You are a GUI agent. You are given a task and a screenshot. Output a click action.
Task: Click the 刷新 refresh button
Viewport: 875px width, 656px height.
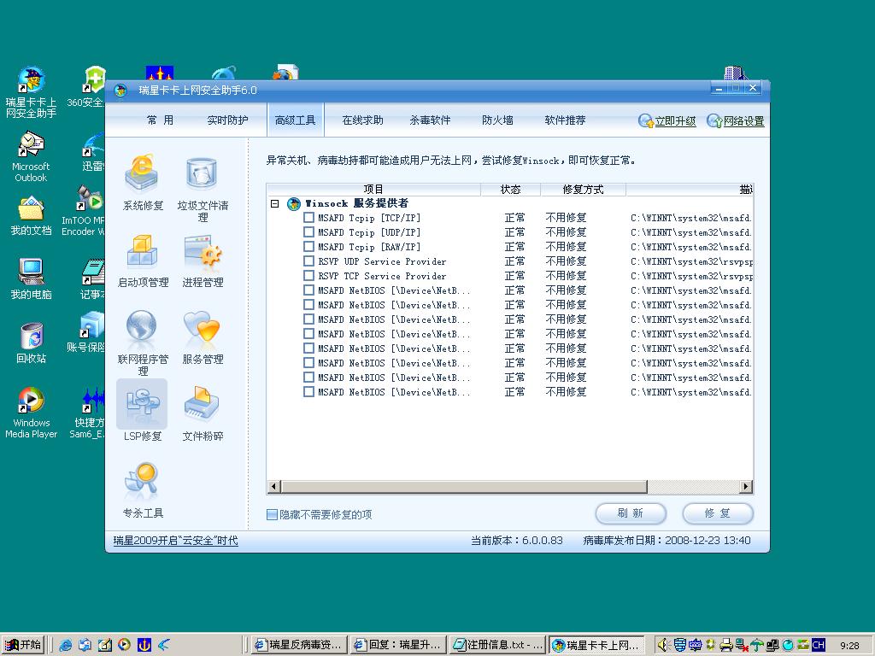point(631,513)
